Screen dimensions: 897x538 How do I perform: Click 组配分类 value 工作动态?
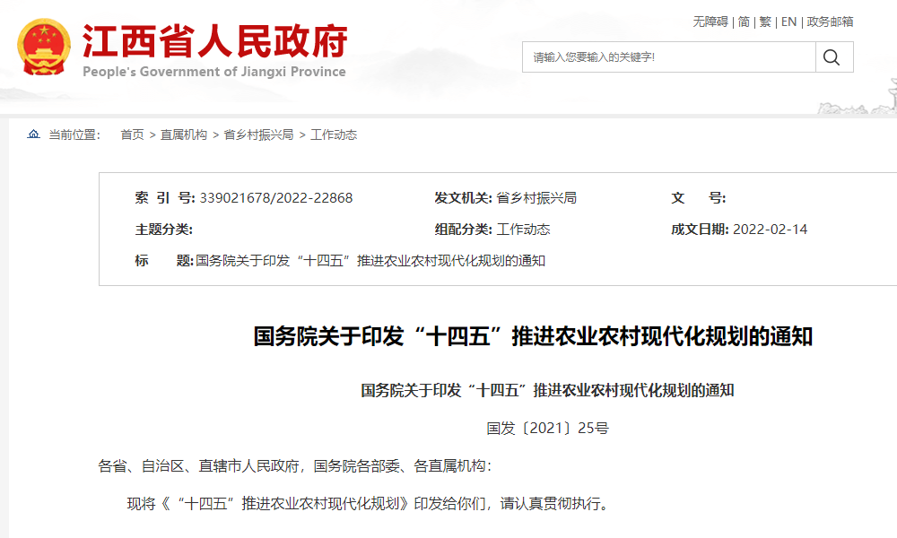[523, 230]
